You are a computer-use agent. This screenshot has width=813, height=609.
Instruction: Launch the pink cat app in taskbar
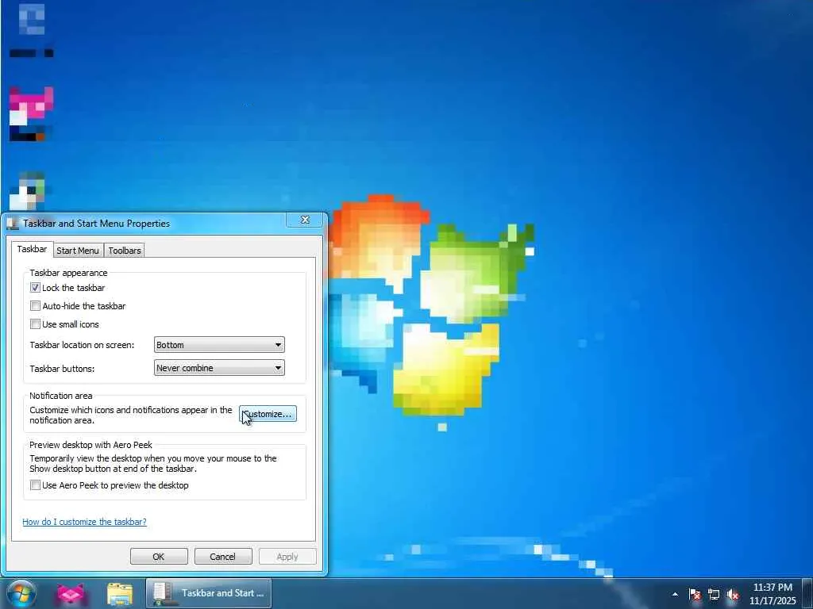point(71,593)
